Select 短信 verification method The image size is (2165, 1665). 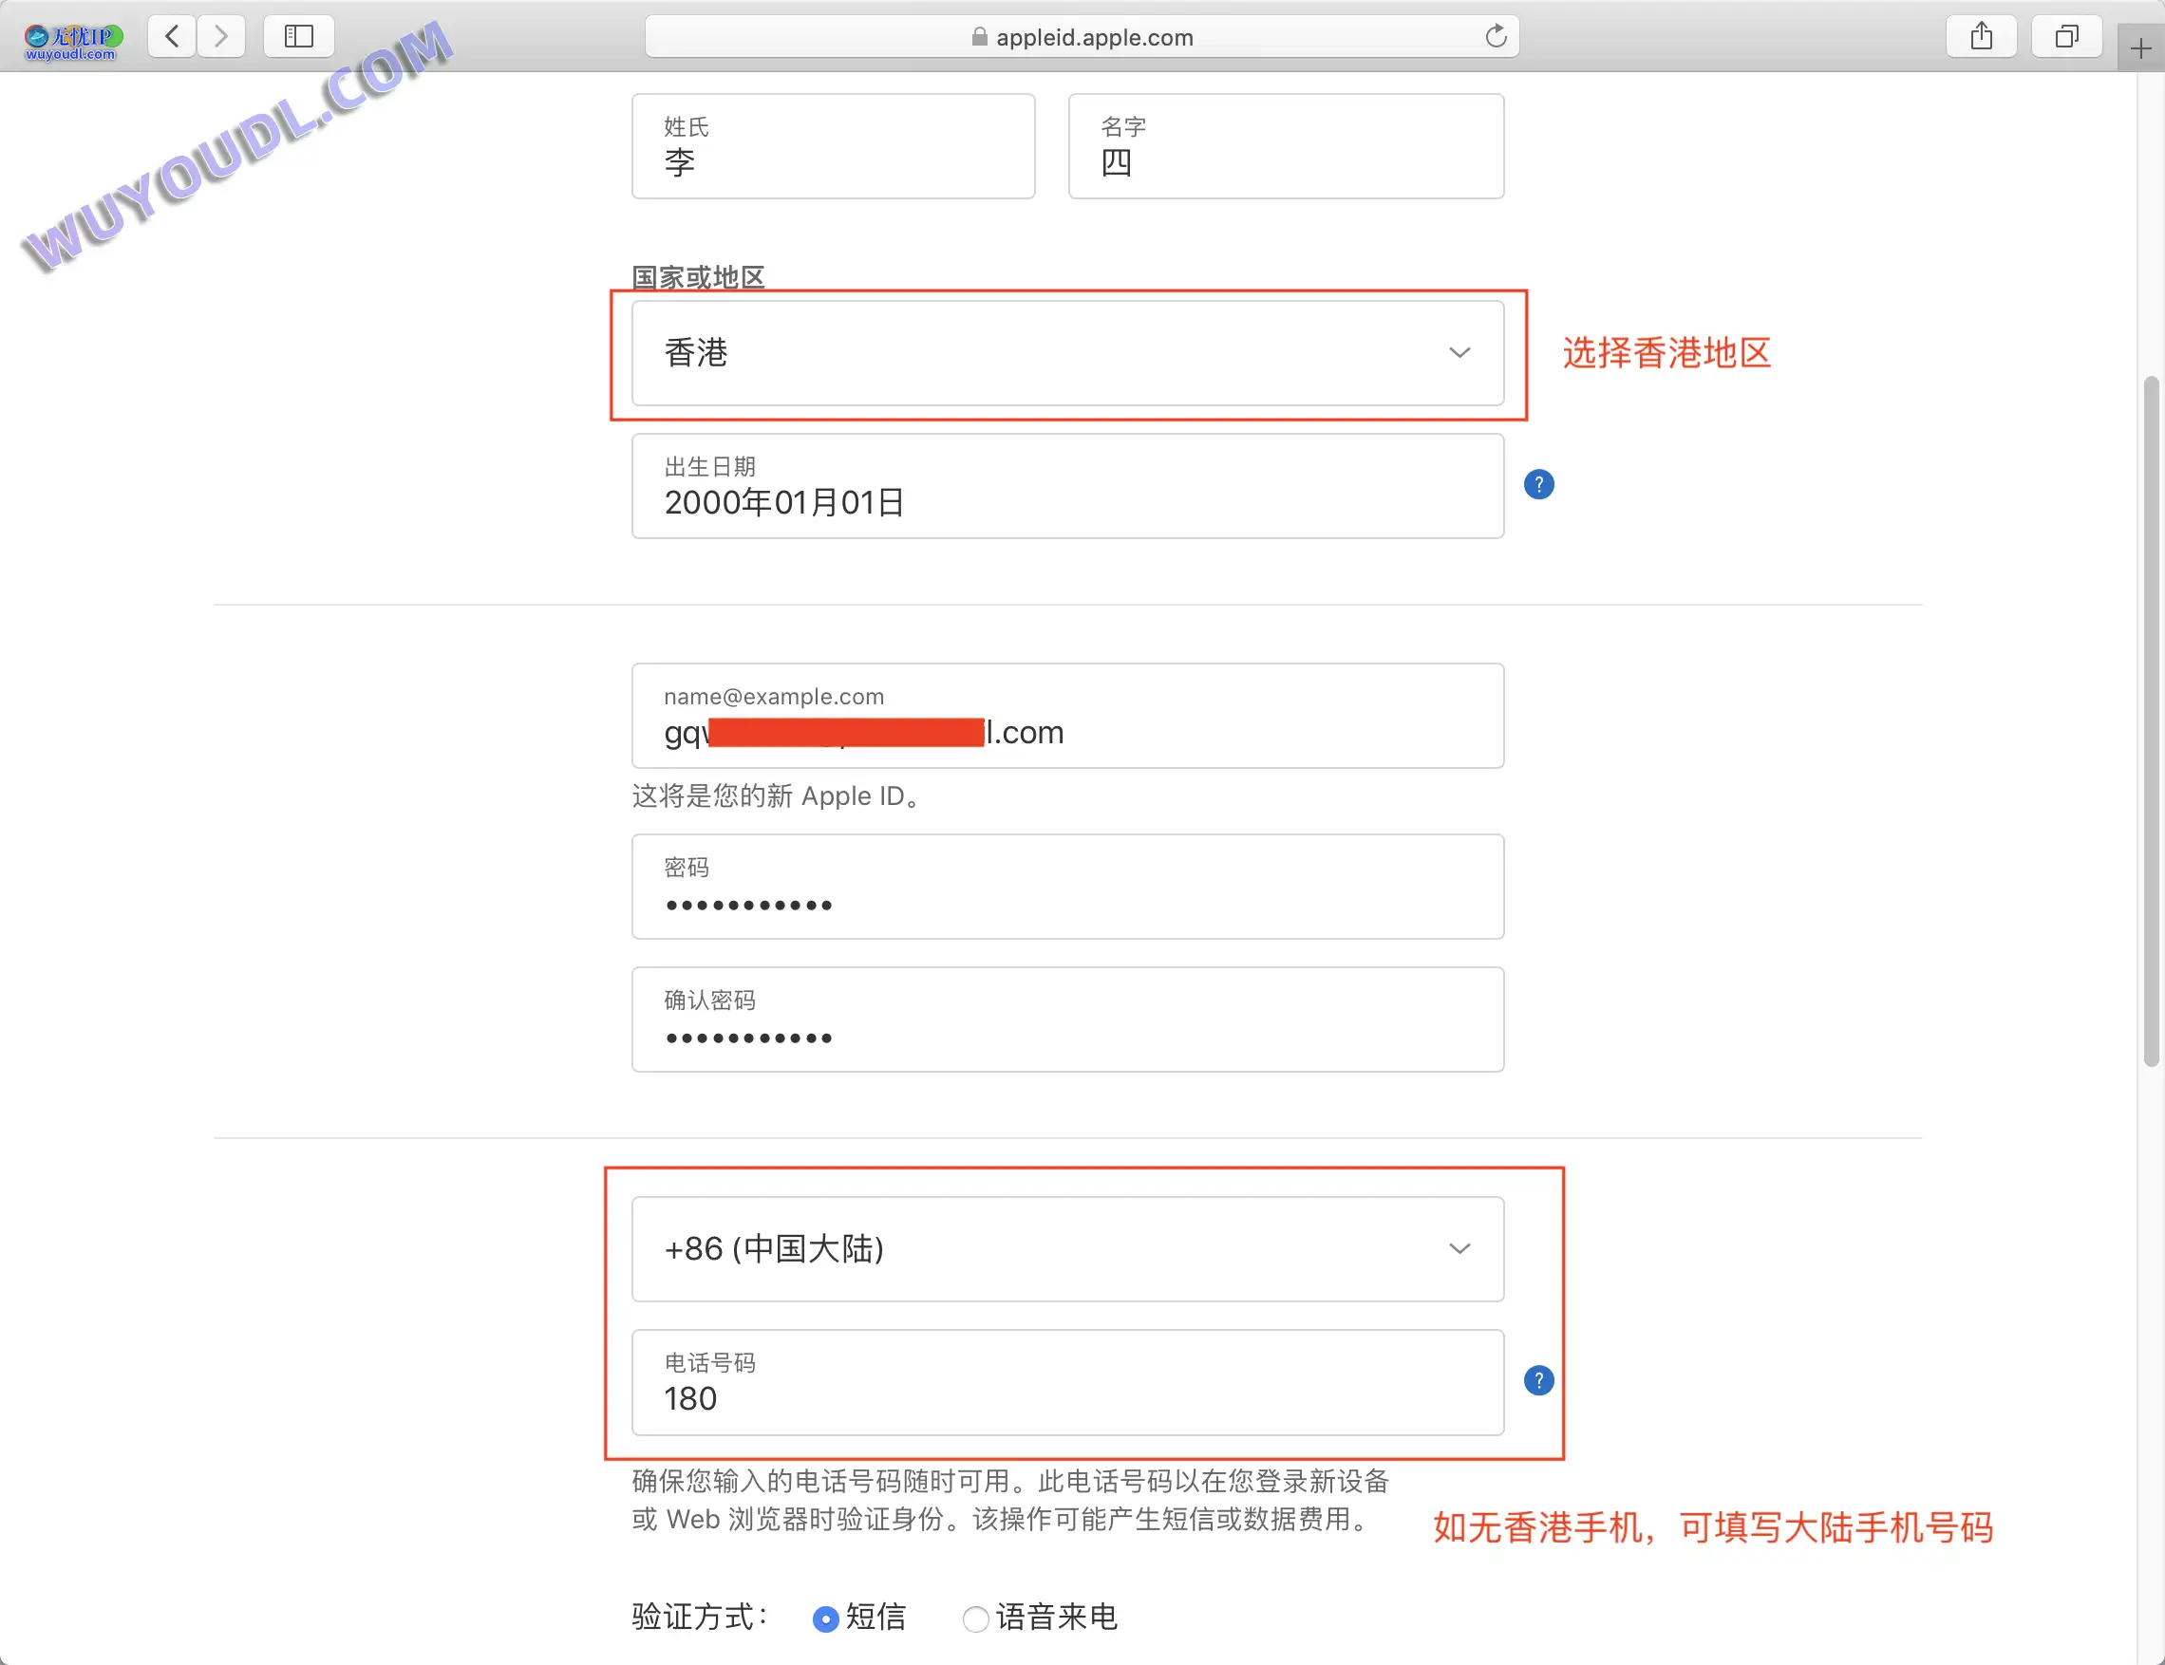(x=825, y=1618)
